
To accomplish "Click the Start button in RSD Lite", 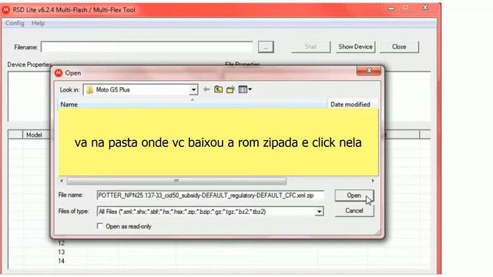I will pos(310,47).
